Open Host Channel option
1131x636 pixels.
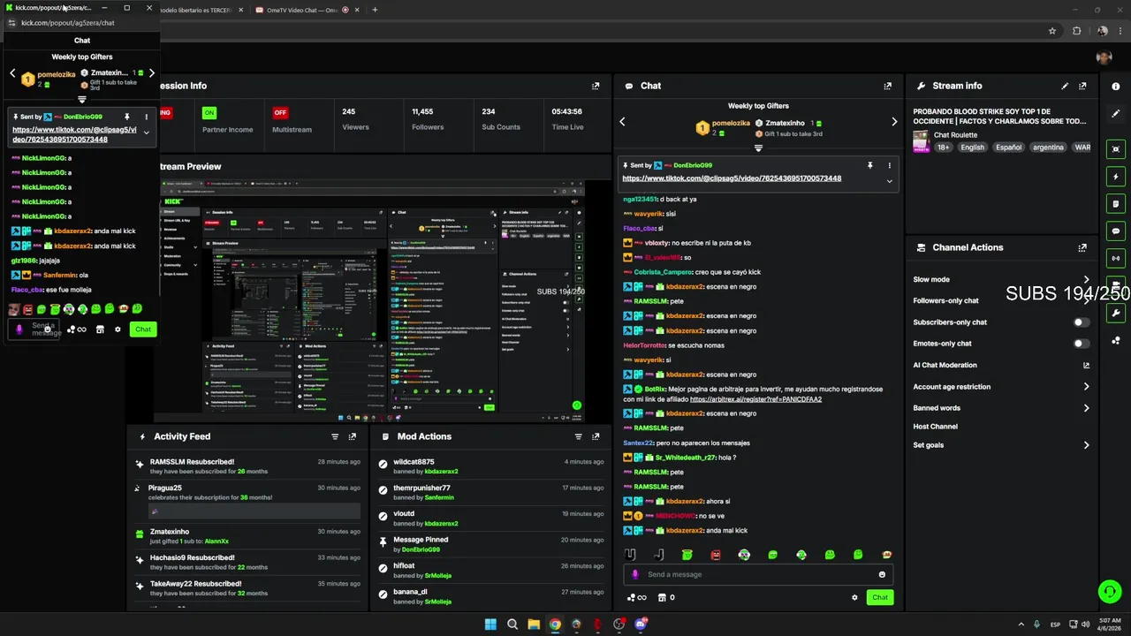pos(935,427)
